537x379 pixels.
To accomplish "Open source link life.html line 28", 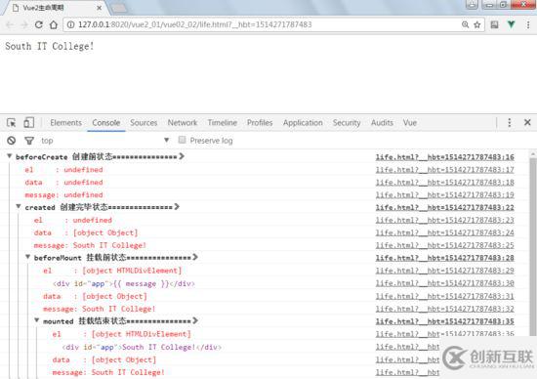I will pyautogui.click(x=445, y=258).
